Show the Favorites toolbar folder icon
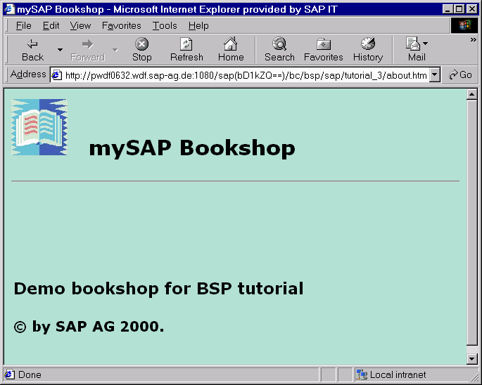Screen dimensions: 482x385 click(x=323, y=44)
